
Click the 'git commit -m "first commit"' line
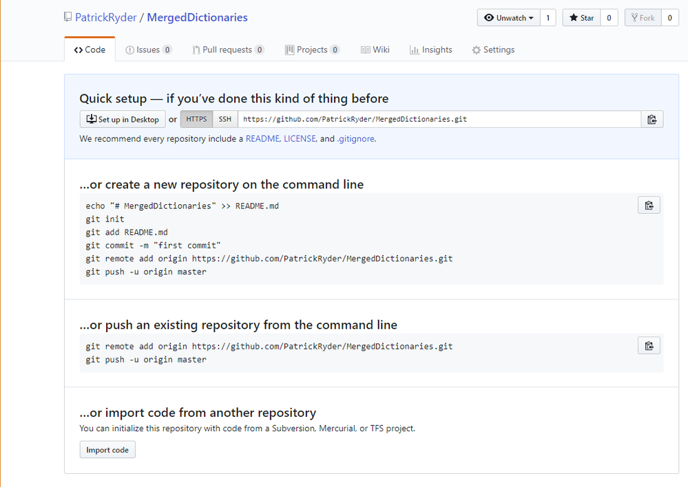pos(153,246)
